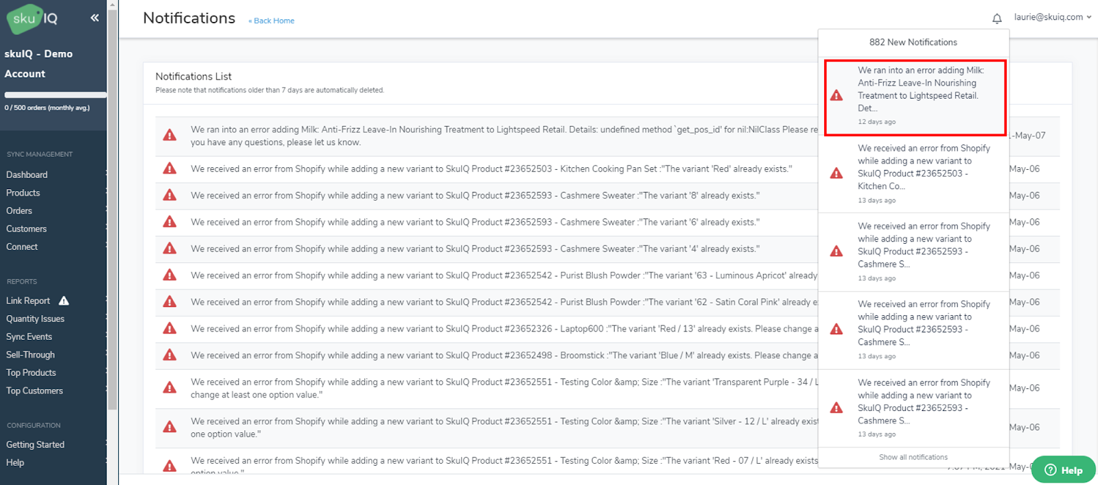Expand the Products sidebar menu
1098x485 pixels.
(x=23, y=193)
